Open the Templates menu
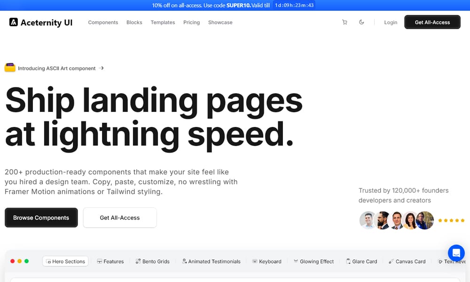The image size is (470, 282). pyautogui.click(x=163, y=22)
